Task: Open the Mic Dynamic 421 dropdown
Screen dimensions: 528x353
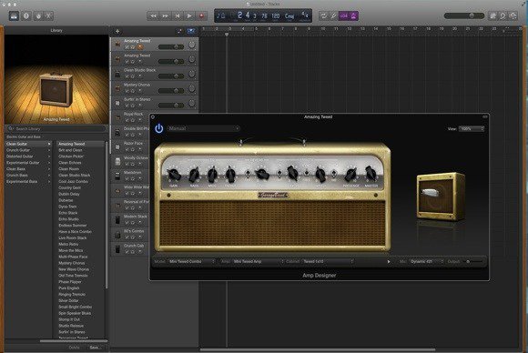Action: pos(426,261)
